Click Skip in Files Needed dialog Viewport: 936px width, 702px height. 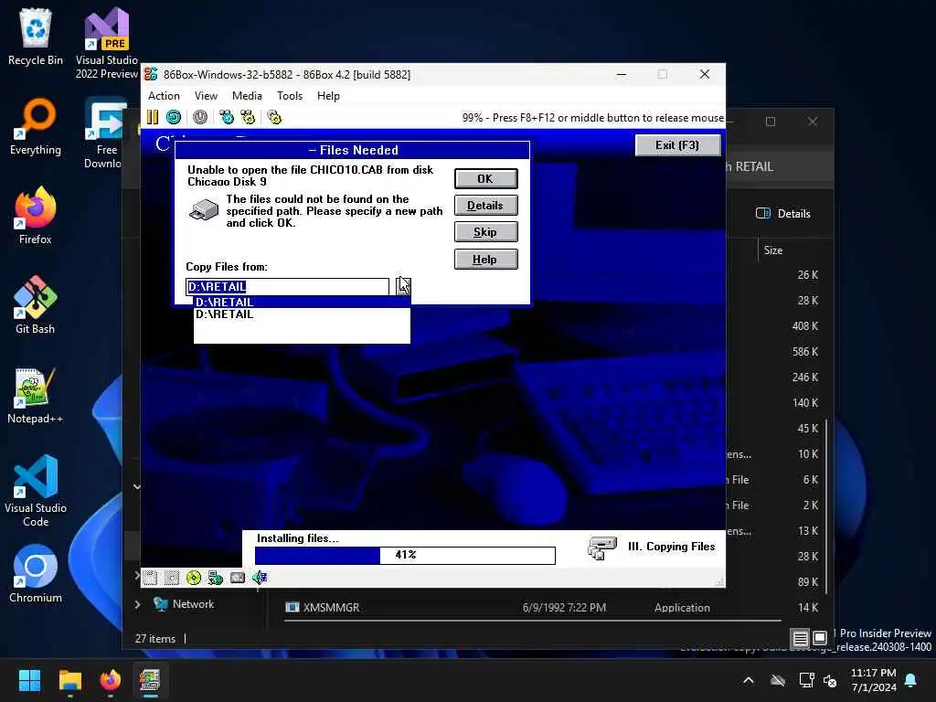click(486, 232)
